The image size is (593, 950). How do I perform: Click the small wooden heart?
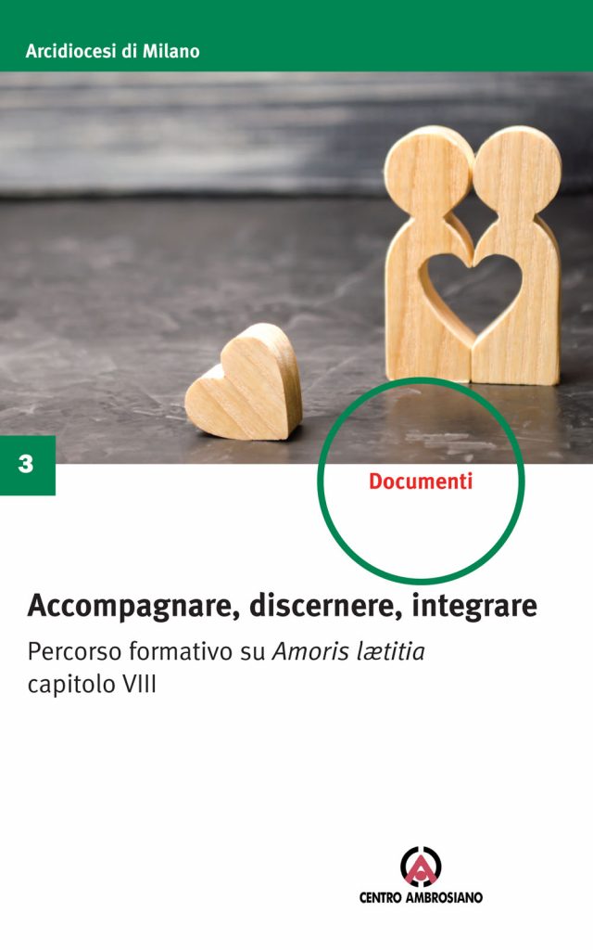point(244,381)
